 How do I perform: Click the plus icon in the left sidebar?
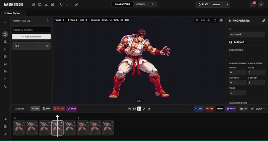coord(5,22)
